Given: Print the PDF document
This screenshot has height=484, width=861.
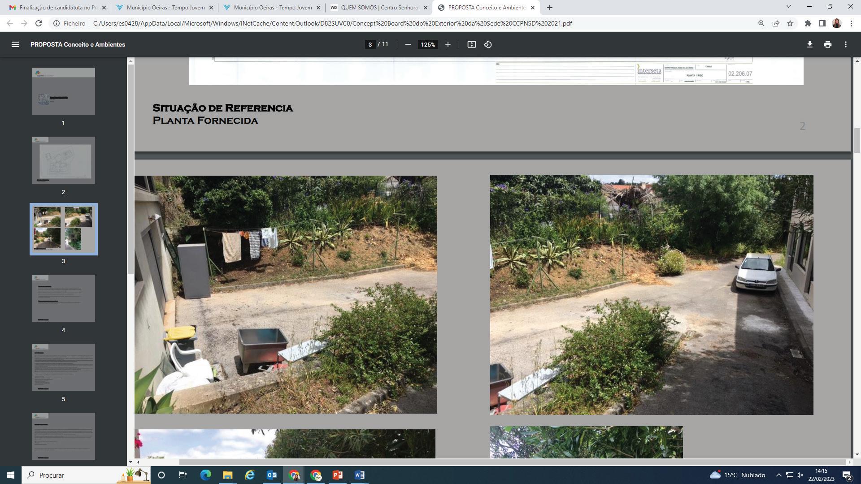Looking at the screenshot, I should point(827,44).
